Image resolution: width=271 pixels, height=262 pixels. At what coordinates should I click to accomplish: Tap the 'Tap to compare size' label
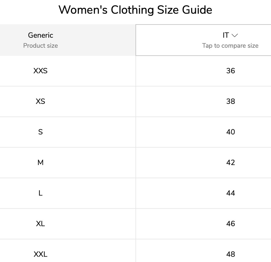[230, 45]
